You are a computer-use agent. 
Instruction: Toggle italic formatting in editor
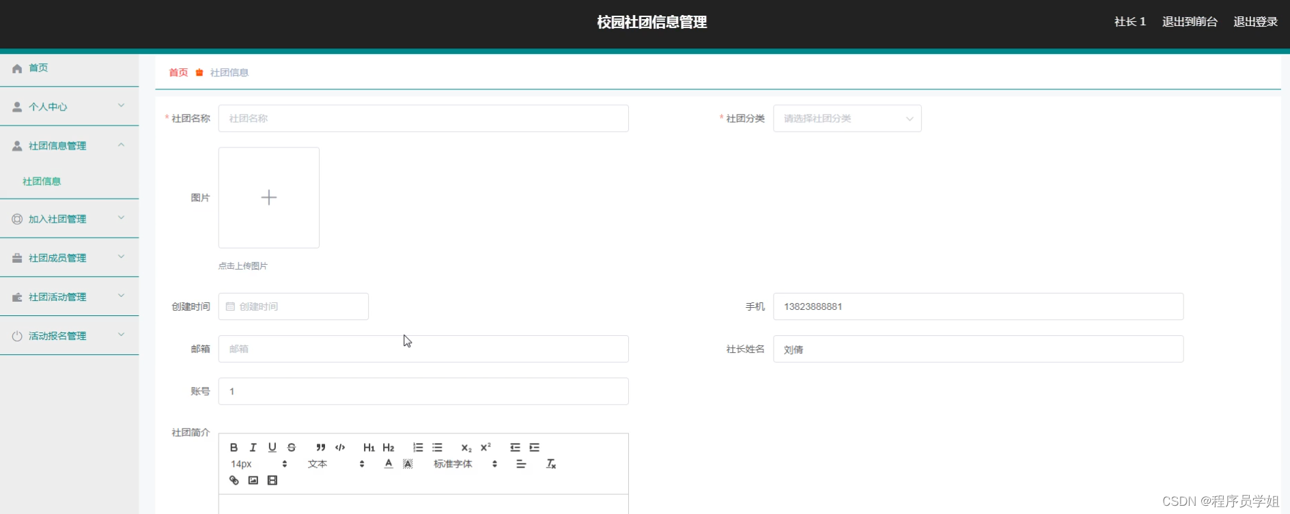click(253, 447)
